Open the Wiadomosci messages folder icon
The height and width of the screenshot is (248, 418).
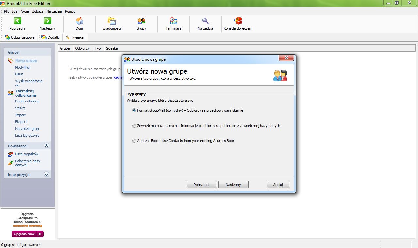(x=112, y=21)
